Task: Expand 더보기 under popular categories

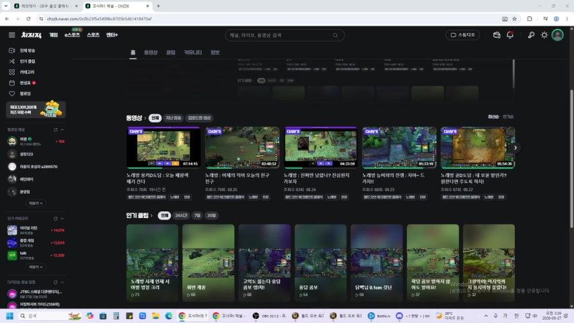Action: tap(36, 267)
